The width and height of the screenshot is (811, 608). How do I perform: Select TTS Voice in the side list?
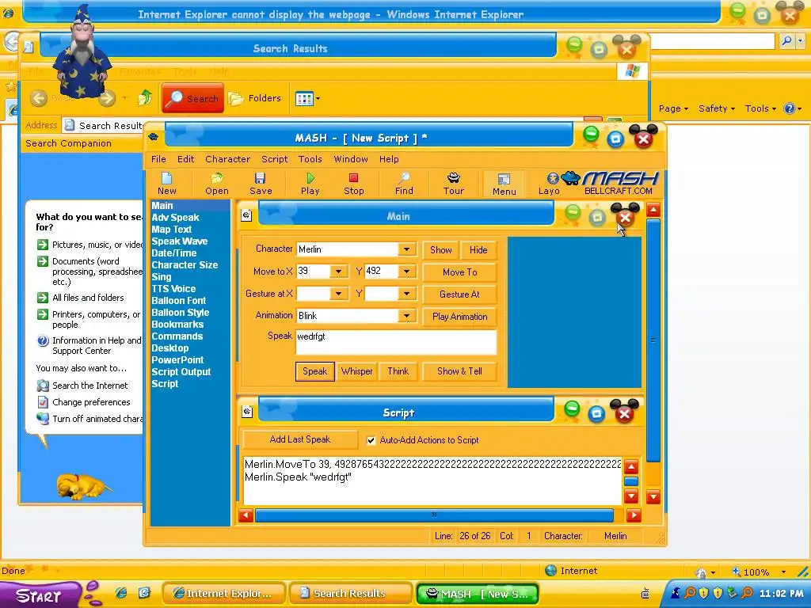tap(173, 289)
